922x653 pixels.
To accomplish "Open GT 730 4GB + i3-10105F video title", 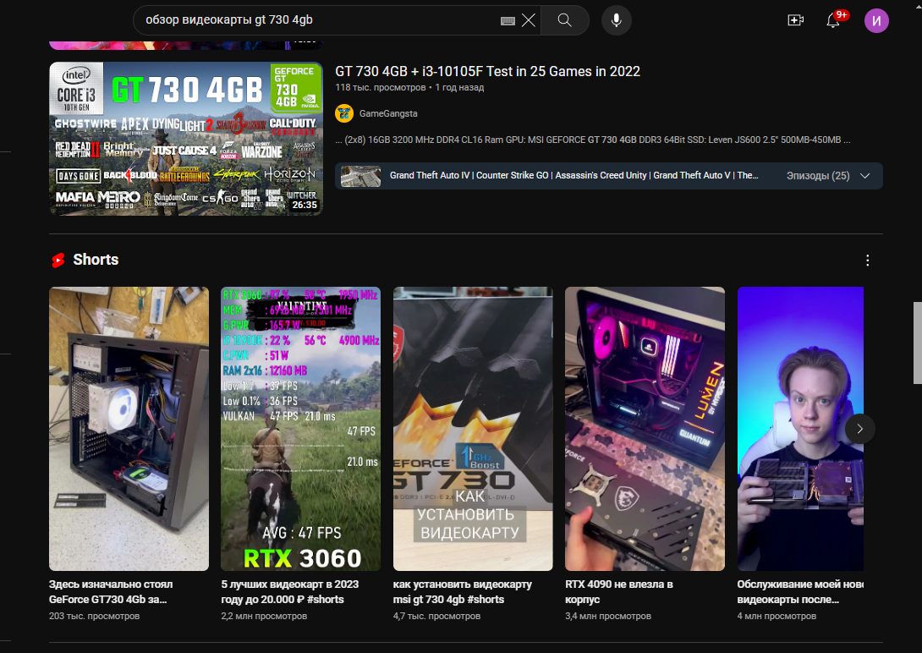I will [x=487, y=71].
